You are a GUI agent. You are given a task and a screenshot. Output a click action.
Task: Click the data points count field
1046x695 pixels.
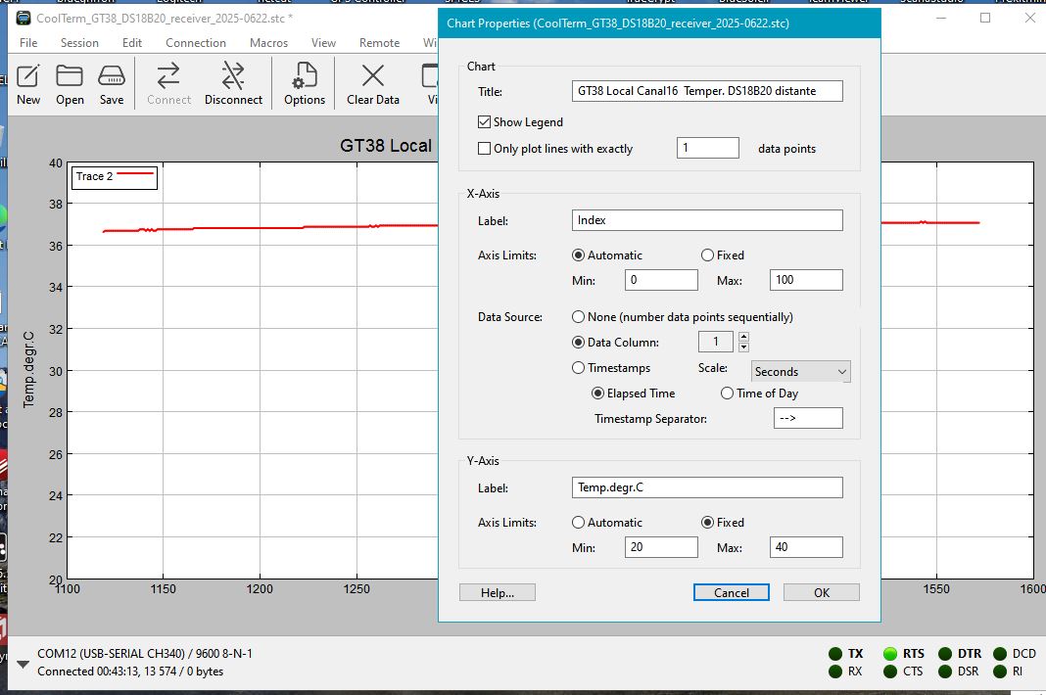[708, 148]
